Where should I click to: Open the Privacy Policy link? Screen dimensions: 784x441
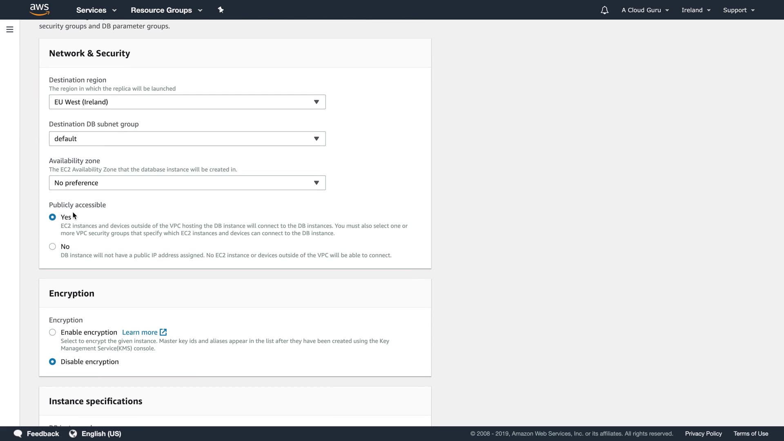click(x=703, y=434)
